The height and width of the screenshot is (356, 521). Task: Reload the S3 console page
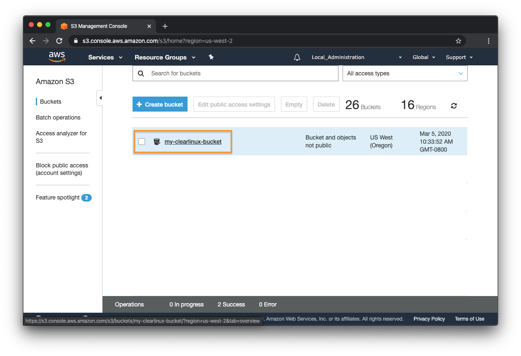click(59, 41)
